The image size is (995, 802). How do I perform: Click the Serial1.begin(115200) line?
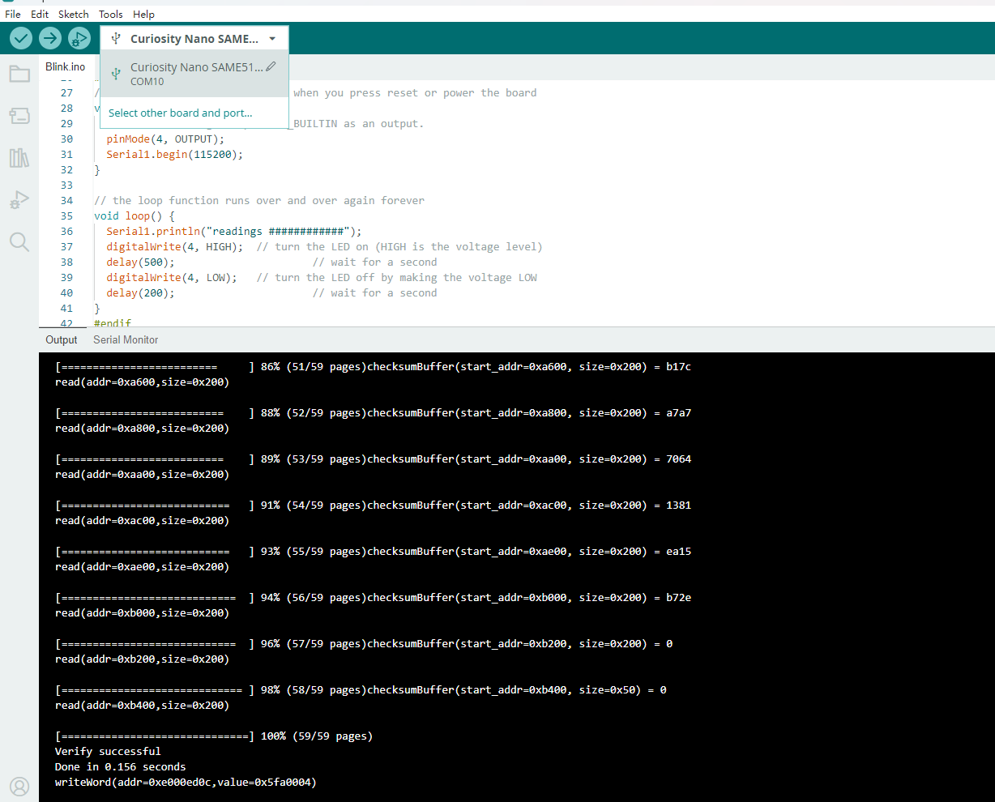tap(174, 154)
